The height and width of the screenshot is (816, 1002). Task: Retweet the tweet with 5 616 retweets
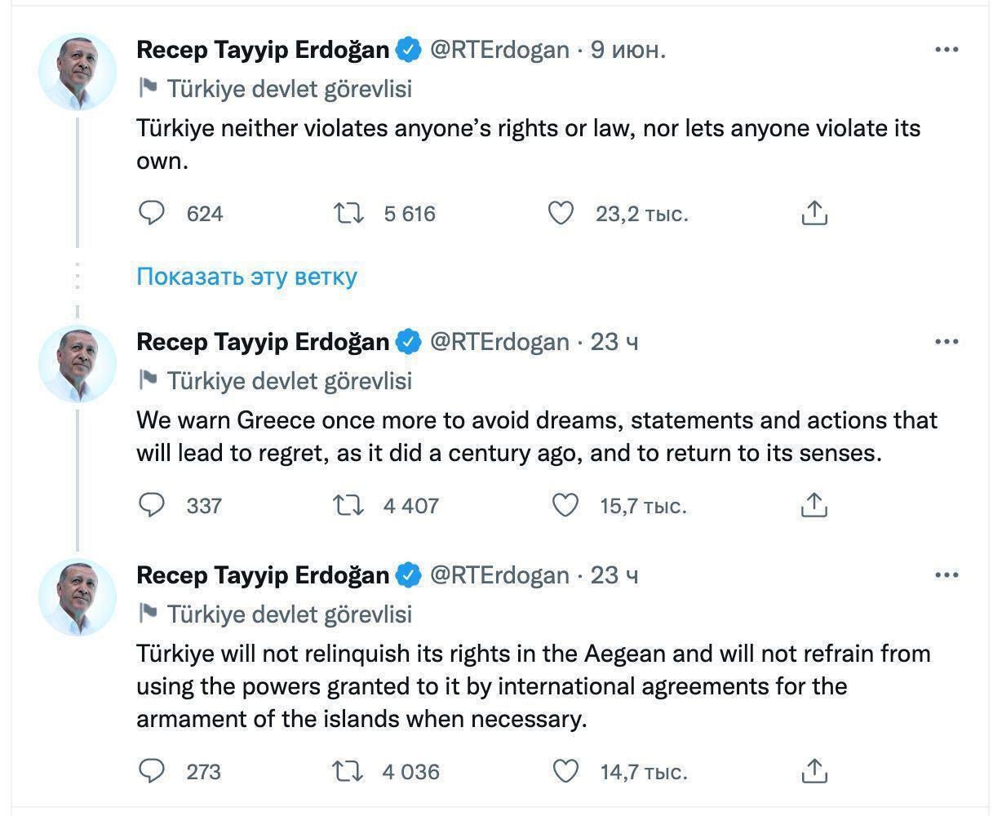pyautogui.click(x=348, y=214)
